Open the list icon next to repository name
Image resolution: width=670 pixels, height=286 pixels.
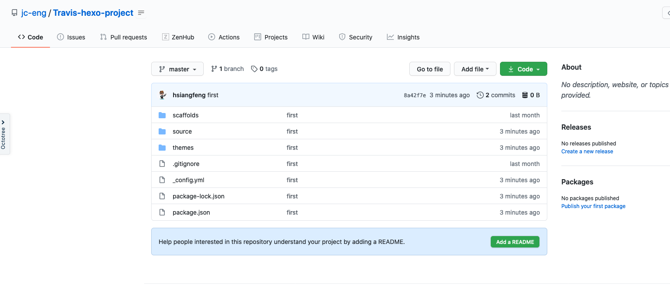coord(141,13)
